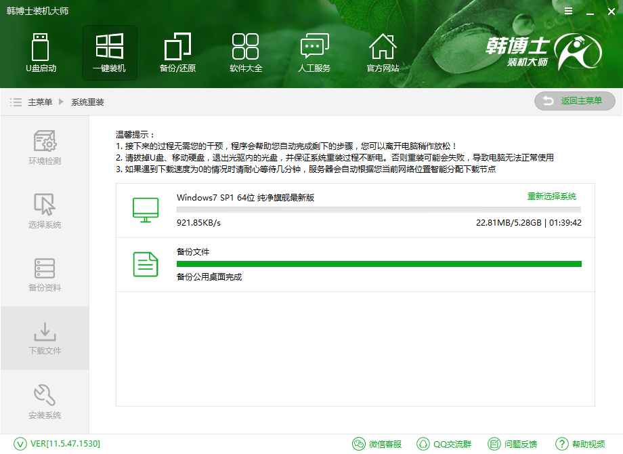Image resolution: width=623 pixels, height=454 pixels.
Task: Open the 备份资料 step
Action: pos(45,273)
